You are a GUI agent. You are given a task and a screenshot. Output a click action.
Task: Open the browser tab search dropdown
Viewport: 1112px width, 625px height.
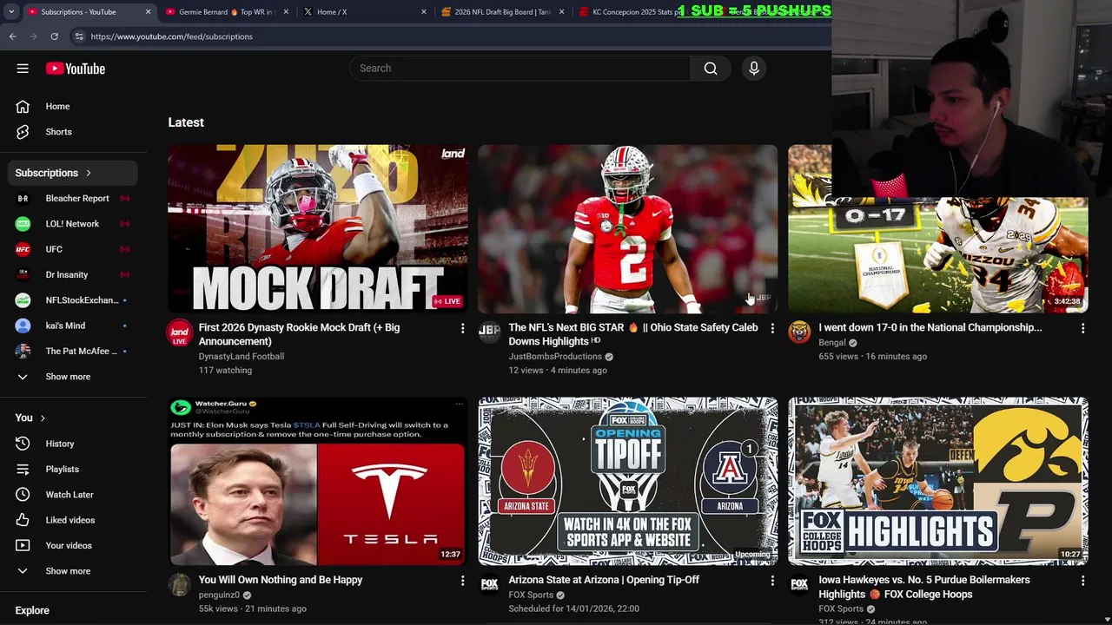click(10, 12)
